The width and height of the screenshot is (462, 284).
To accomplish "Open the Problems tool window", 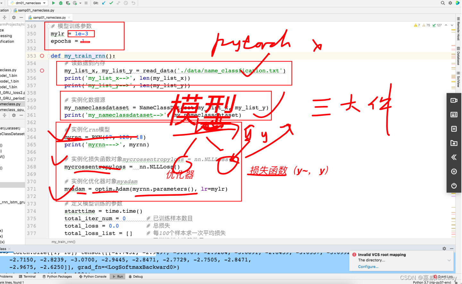I will 6,277.
